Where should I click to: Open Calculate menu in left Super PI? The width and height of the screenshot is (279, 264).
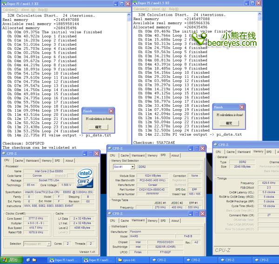point(11,10)
